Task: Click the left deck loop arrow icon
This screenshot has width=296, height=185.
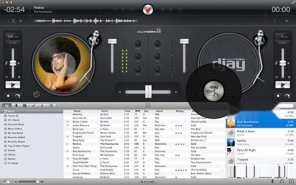Action: [17, 96]
